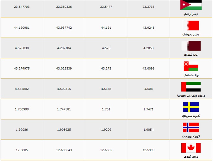This screenshot has width=213, height=161.
Task: Select the Canadian flag icon
Action: (x=191, y=148)
